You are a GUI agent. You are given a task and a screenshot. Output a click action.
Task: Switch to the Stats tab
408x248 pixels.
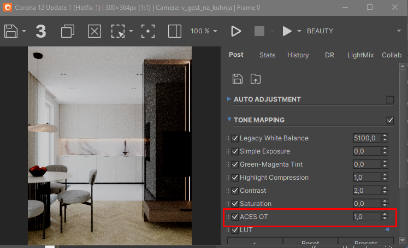click(x=267, y=55)
